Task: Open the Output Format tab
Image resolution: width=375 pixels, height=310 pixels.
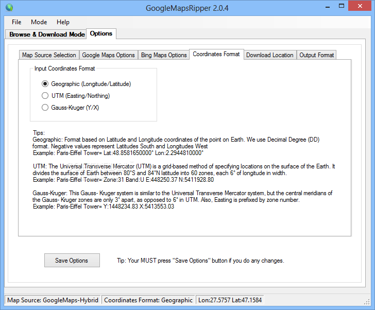Action: [x=316, y=55]
